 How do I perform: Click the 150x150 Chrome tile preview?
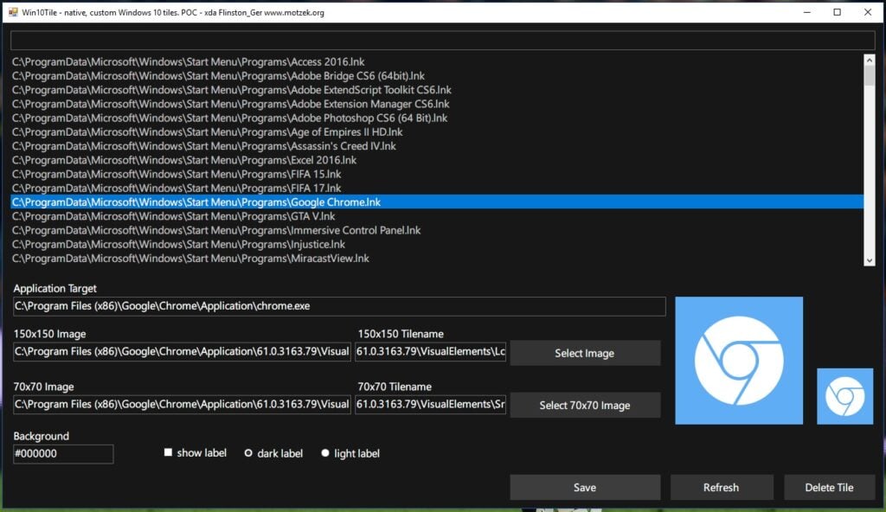[738, 359]
